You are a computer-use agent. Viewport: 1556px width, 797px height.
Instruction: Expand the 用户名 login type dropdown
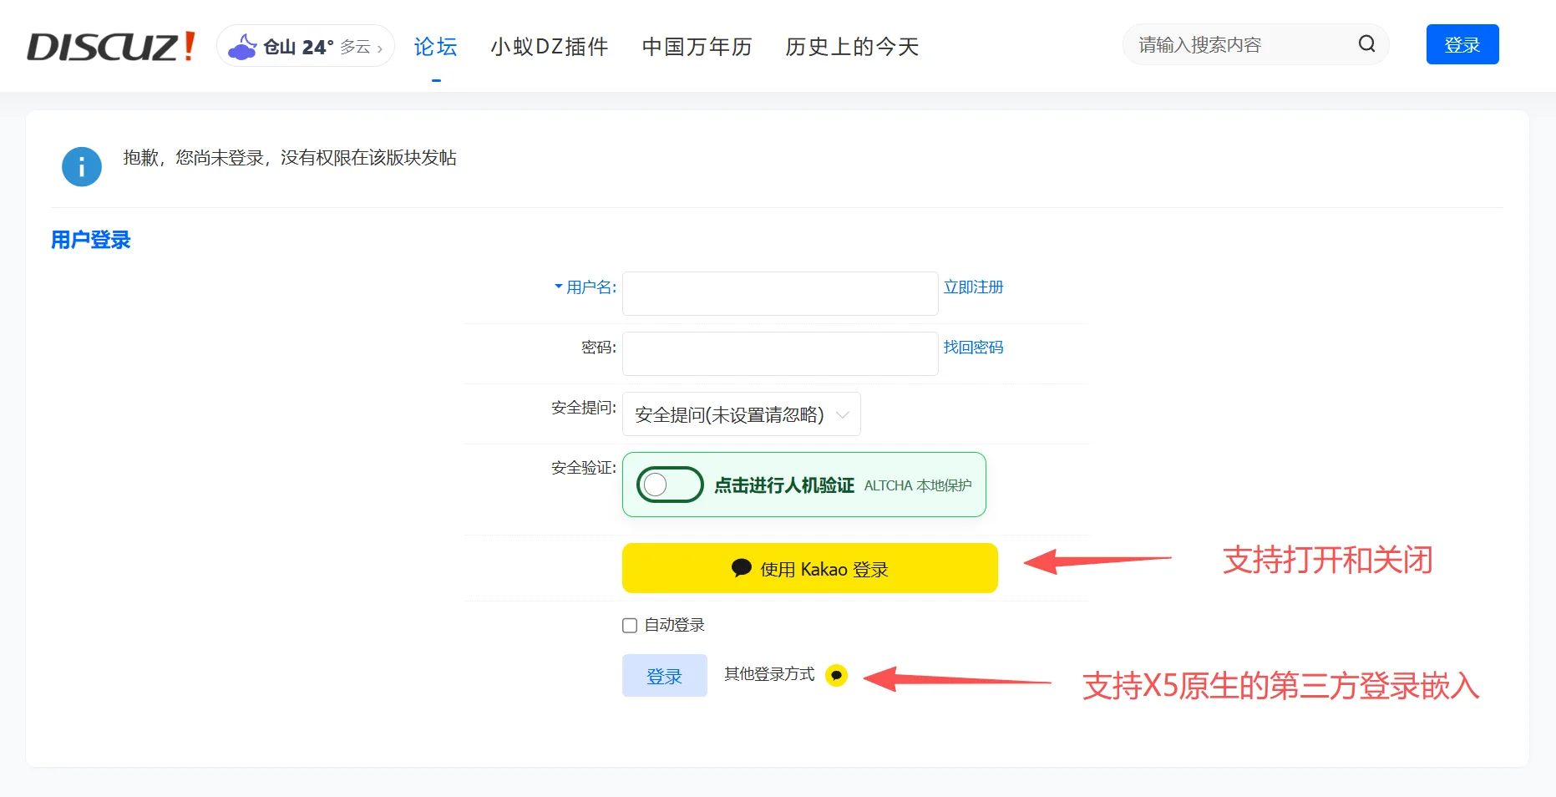[x=585, y=287]
